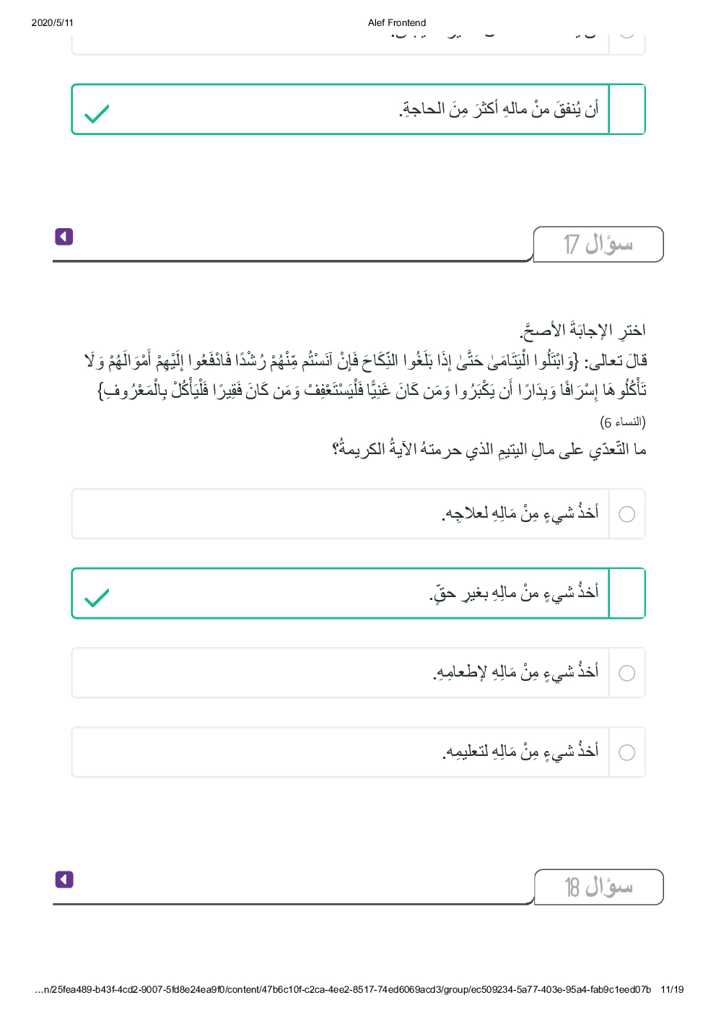716x1013 pixels.
Task: Click the 'Alef Frontend' page header title
Action: click(x=397, y=22)
